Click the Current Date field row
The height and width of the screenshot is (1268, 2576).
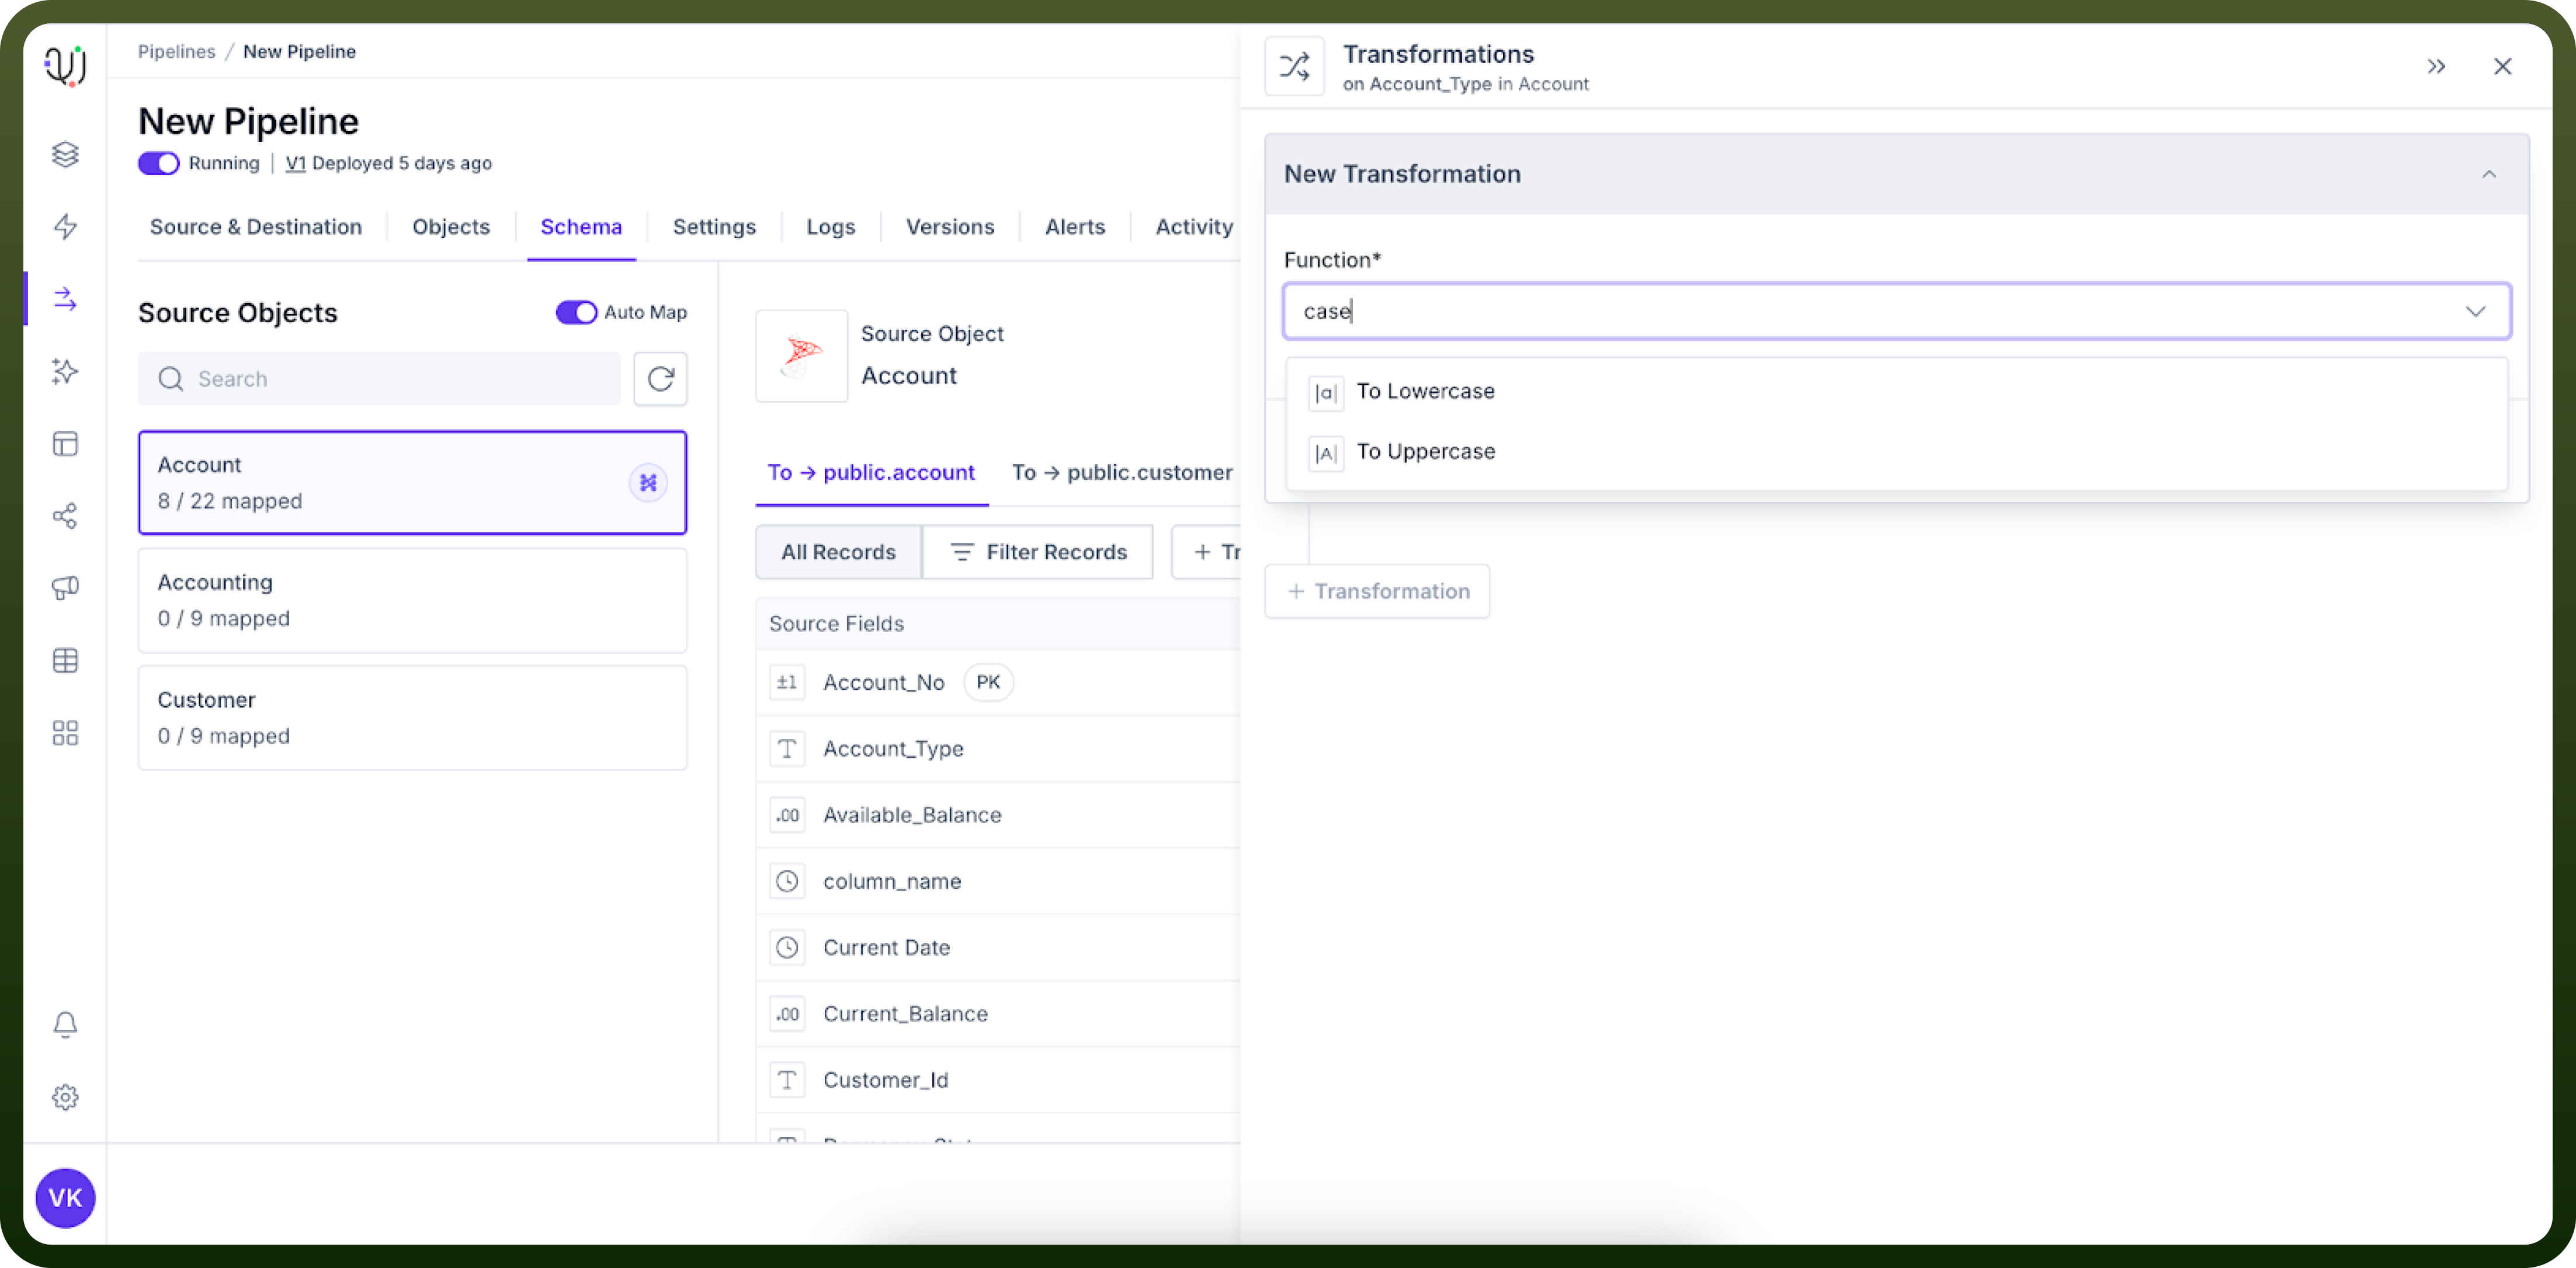(998, 947)
